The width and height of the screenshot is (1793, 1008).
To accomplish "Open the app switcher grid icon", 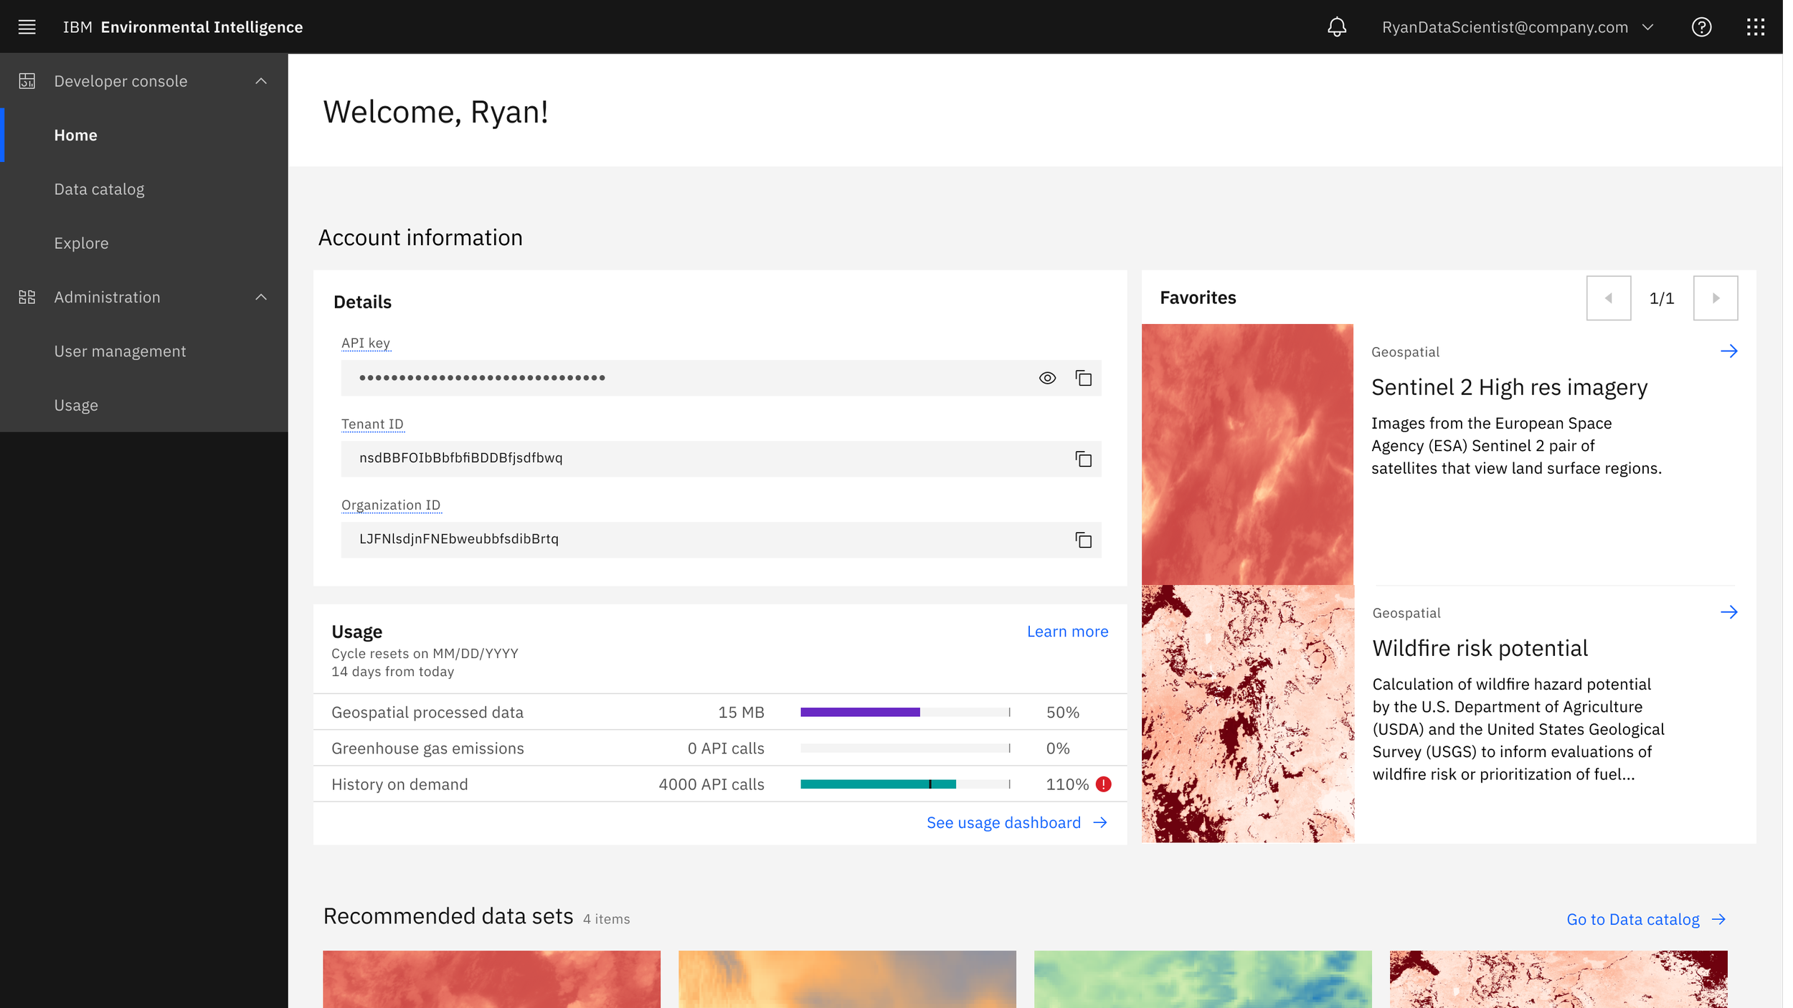I will coord(1755,27).
